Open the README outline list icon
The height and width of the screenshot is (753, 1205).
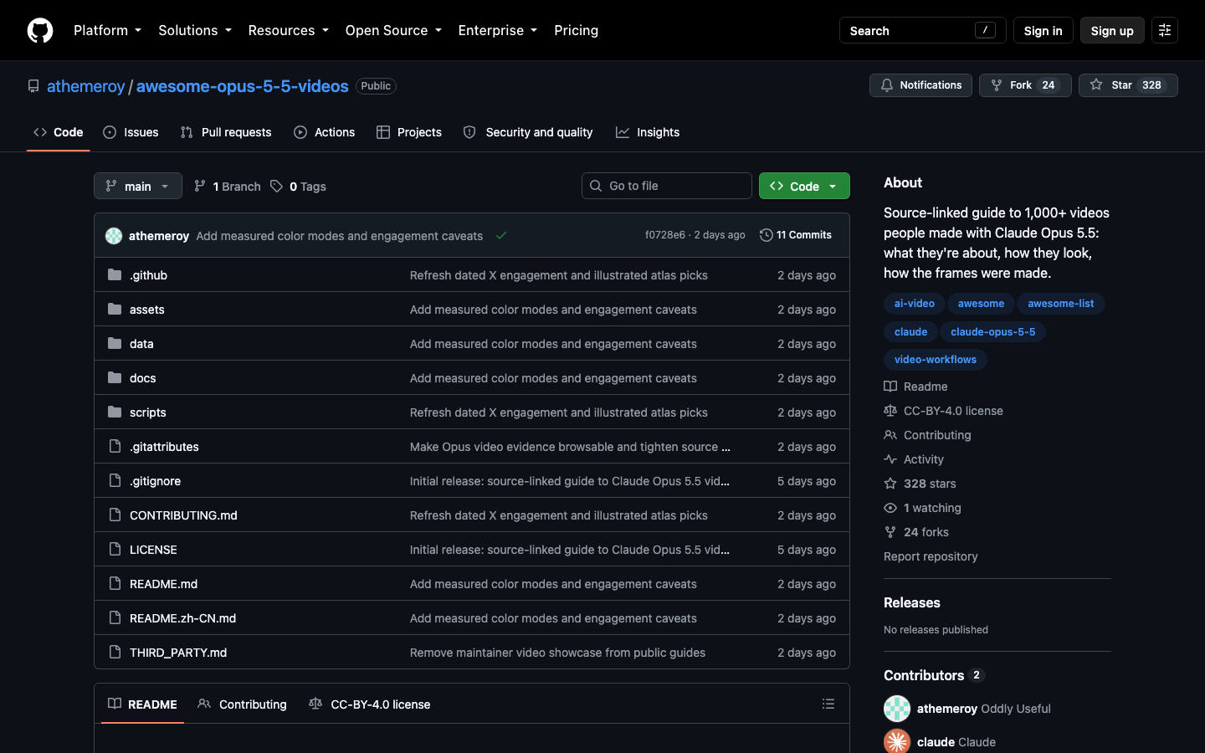828,704
